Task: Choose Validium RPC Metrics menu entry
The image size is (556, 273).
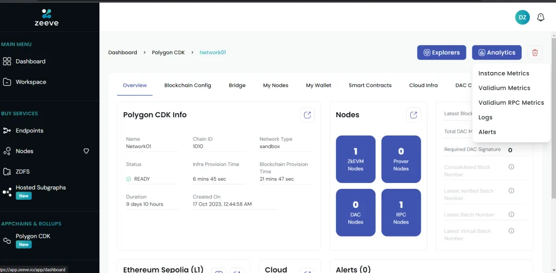Action: click(511, 103)
